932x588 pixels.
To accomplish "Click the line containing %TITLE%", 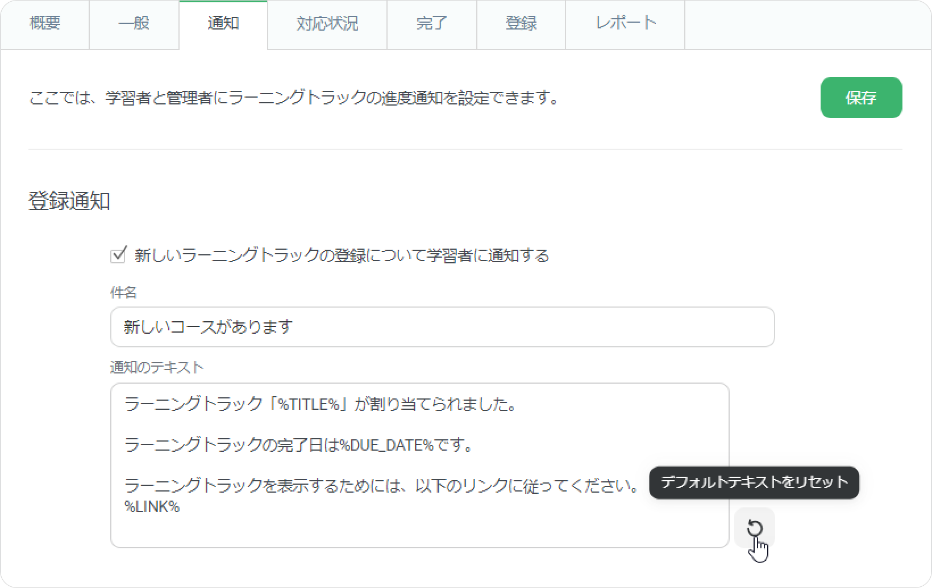I will (x=321, y=404).
